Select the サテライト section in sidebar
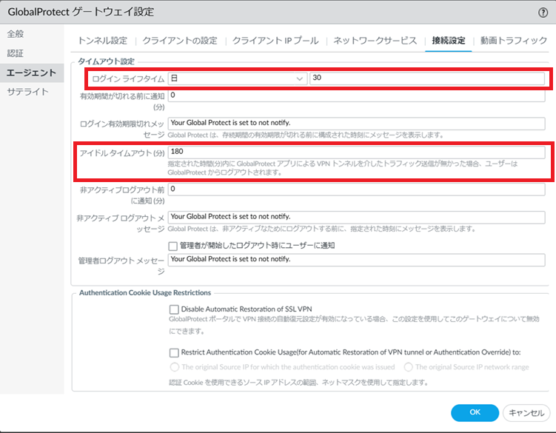This screenshot has height=433, width=556. [27, 92]
